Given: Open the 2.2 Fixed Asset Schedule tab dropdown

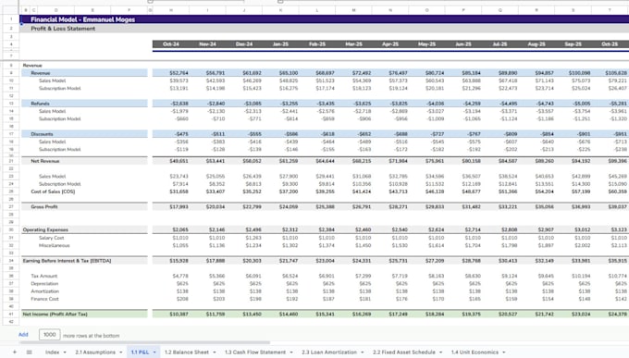Looking at the screenshot, I should click(x=440, y=352).
